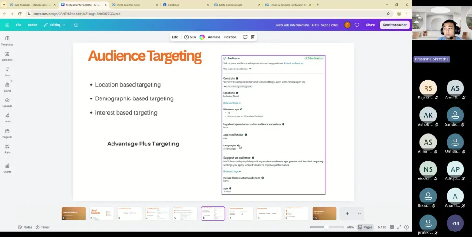
Task: Open grid view of pages
Action: pyautogui.click(x=392, y=227)
